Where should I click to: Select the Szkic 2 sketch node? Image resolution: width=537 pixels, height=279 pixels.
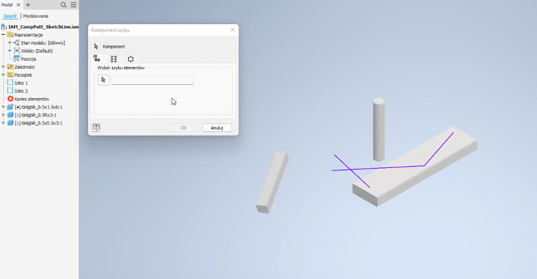click(21, 91)
